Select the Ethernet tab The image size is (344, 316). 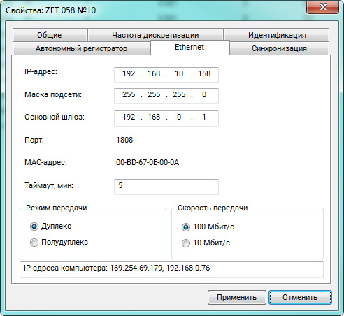tap(189, 48)
